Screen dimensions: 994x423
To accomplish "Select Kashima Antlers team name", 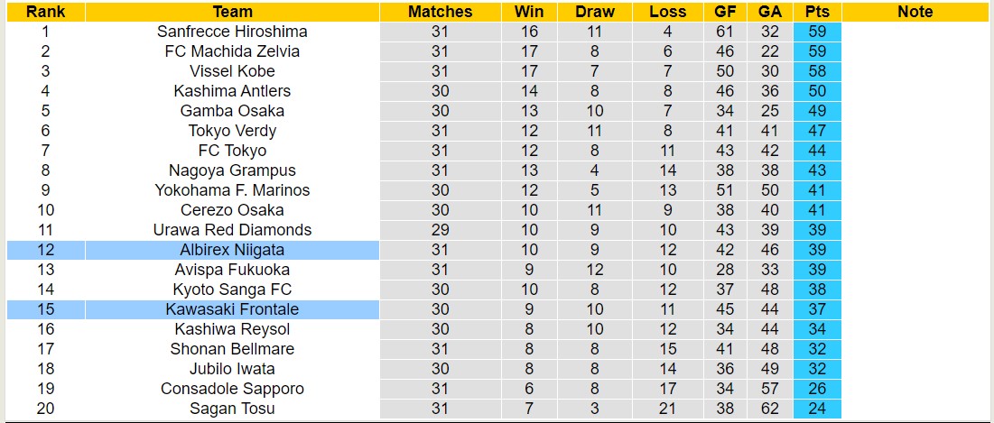I will (232, 91).
